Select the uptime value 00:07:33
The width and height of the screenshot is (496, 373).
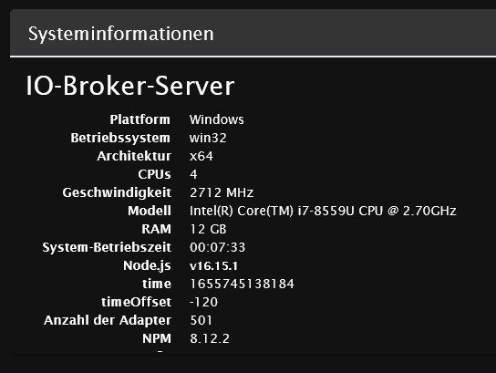[x=218, y=247]
